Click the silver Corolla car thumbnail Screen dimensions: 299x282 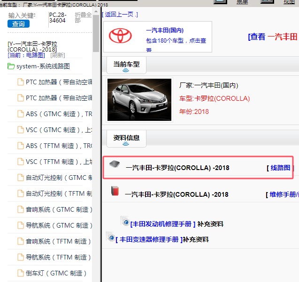(x=139, y=100)
